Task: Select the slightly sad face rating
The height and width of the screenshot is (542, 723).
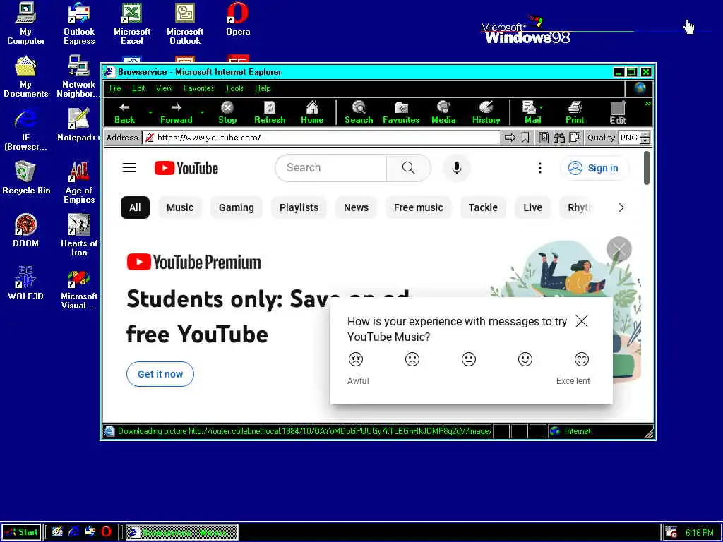Action: [412, 359]
